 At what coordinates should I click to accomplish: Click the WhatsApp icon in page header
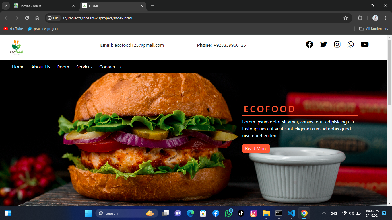(x=350, y=44)
